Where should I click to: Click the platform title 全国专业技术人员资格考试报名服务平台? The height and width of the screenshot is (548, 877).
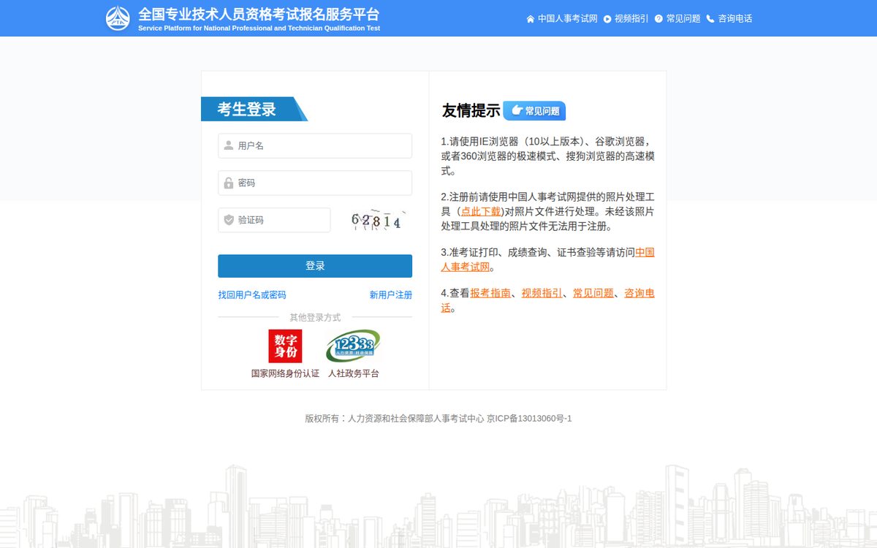tap(259, 14)
